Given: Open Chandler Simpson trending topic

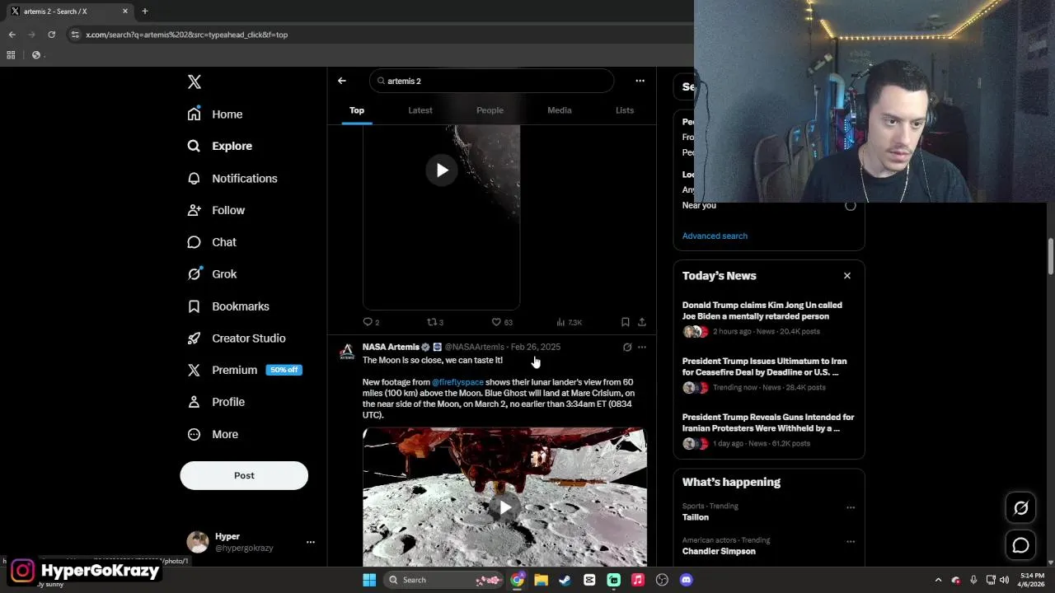Looking at the screenshot, I should pyautogui.click(x=719, y=551).
